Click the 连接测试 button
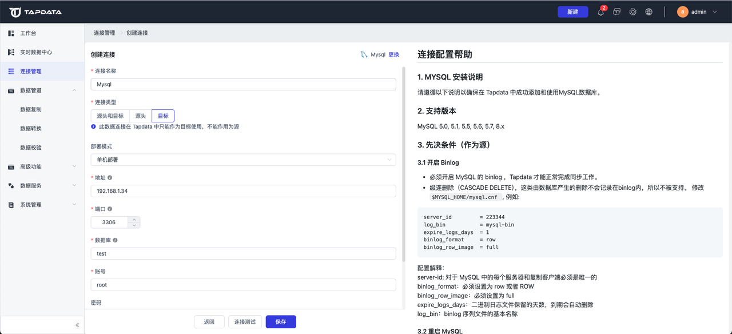The height and width of the screenshot is (334, 732). [245, 322]
